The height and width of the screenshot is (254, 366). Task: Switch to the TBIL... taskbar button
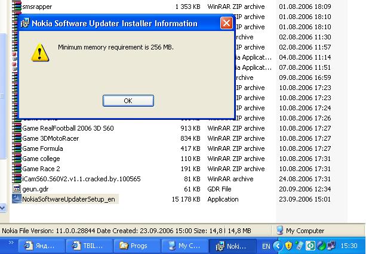tap(90, 246)
